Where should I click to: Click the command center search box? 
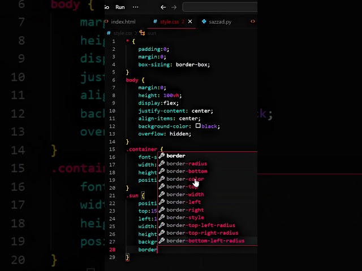[220, 7]
